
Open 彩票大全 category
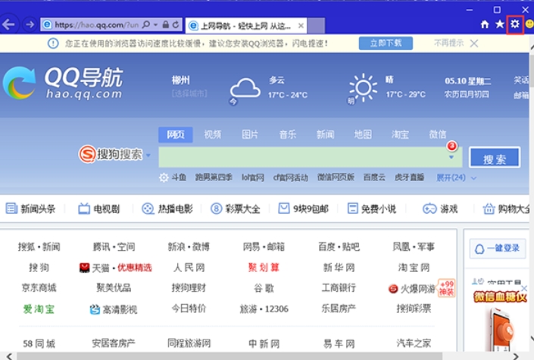pos(235,208)
